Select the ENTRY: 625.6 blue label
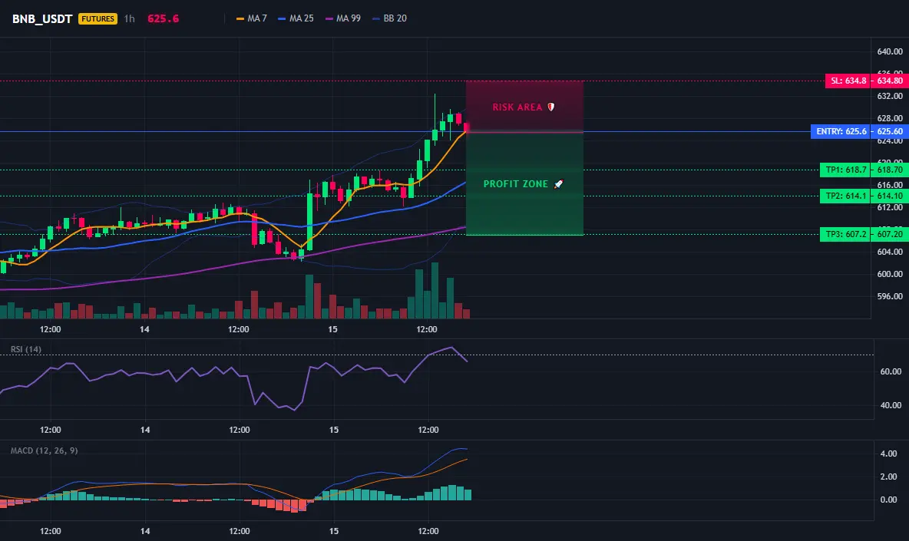Screen dimensions: 909x541 pos(841,131)
